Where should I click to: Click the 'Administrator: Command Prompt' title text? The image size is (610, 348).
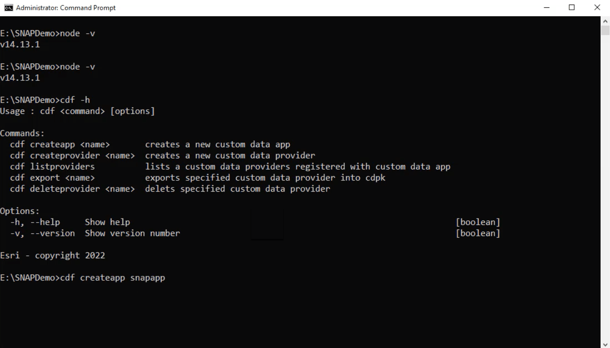click(x=65, y=7)
